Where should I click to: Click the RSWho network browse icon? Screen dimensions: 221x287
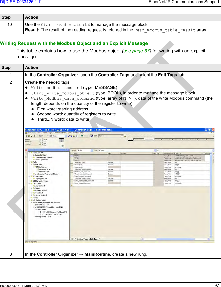click(92, 136)
